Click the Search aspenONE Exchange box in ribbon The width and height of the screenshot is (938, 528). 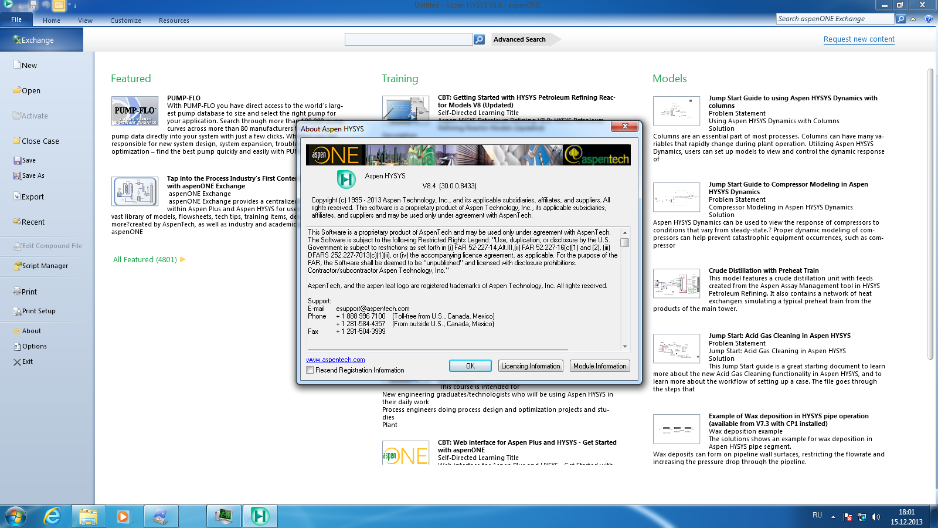pos(835,19)
